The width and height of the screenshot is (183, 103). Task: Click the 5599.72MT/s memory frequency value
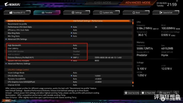(x=145, y=48)
